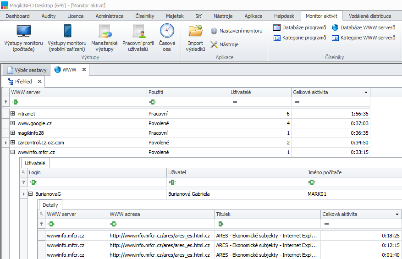402x259 pixels.
Task: Expand the www.google.cz row
Action: point(13,123)
